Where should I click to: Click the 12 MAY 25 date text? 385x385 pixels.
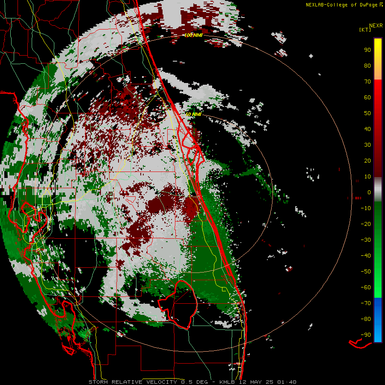[256, 382]
